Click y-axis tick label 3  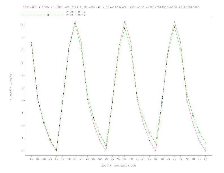pos(23,88)
